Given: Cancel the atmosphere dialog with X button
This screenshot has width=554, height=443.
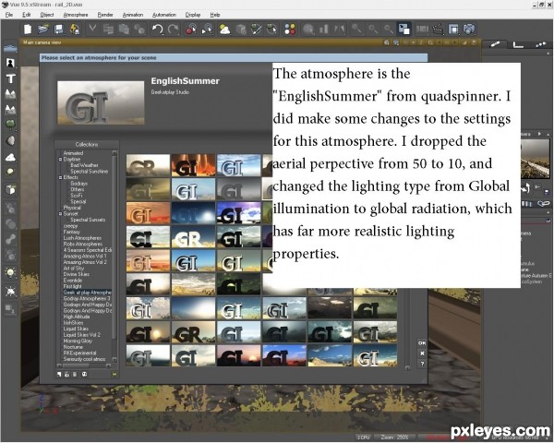Looking at the screenshot, I should pos(422,353).
